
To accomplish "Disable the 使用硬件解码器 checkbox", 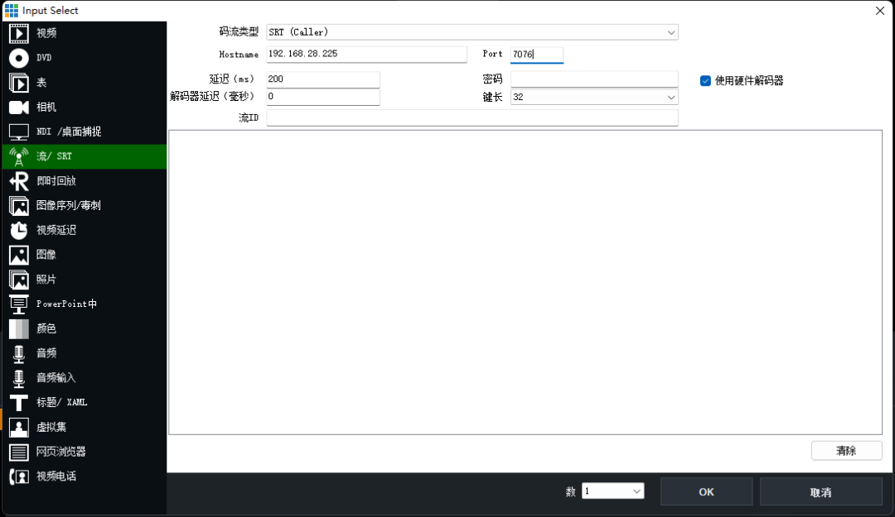I will click(705, 80).
